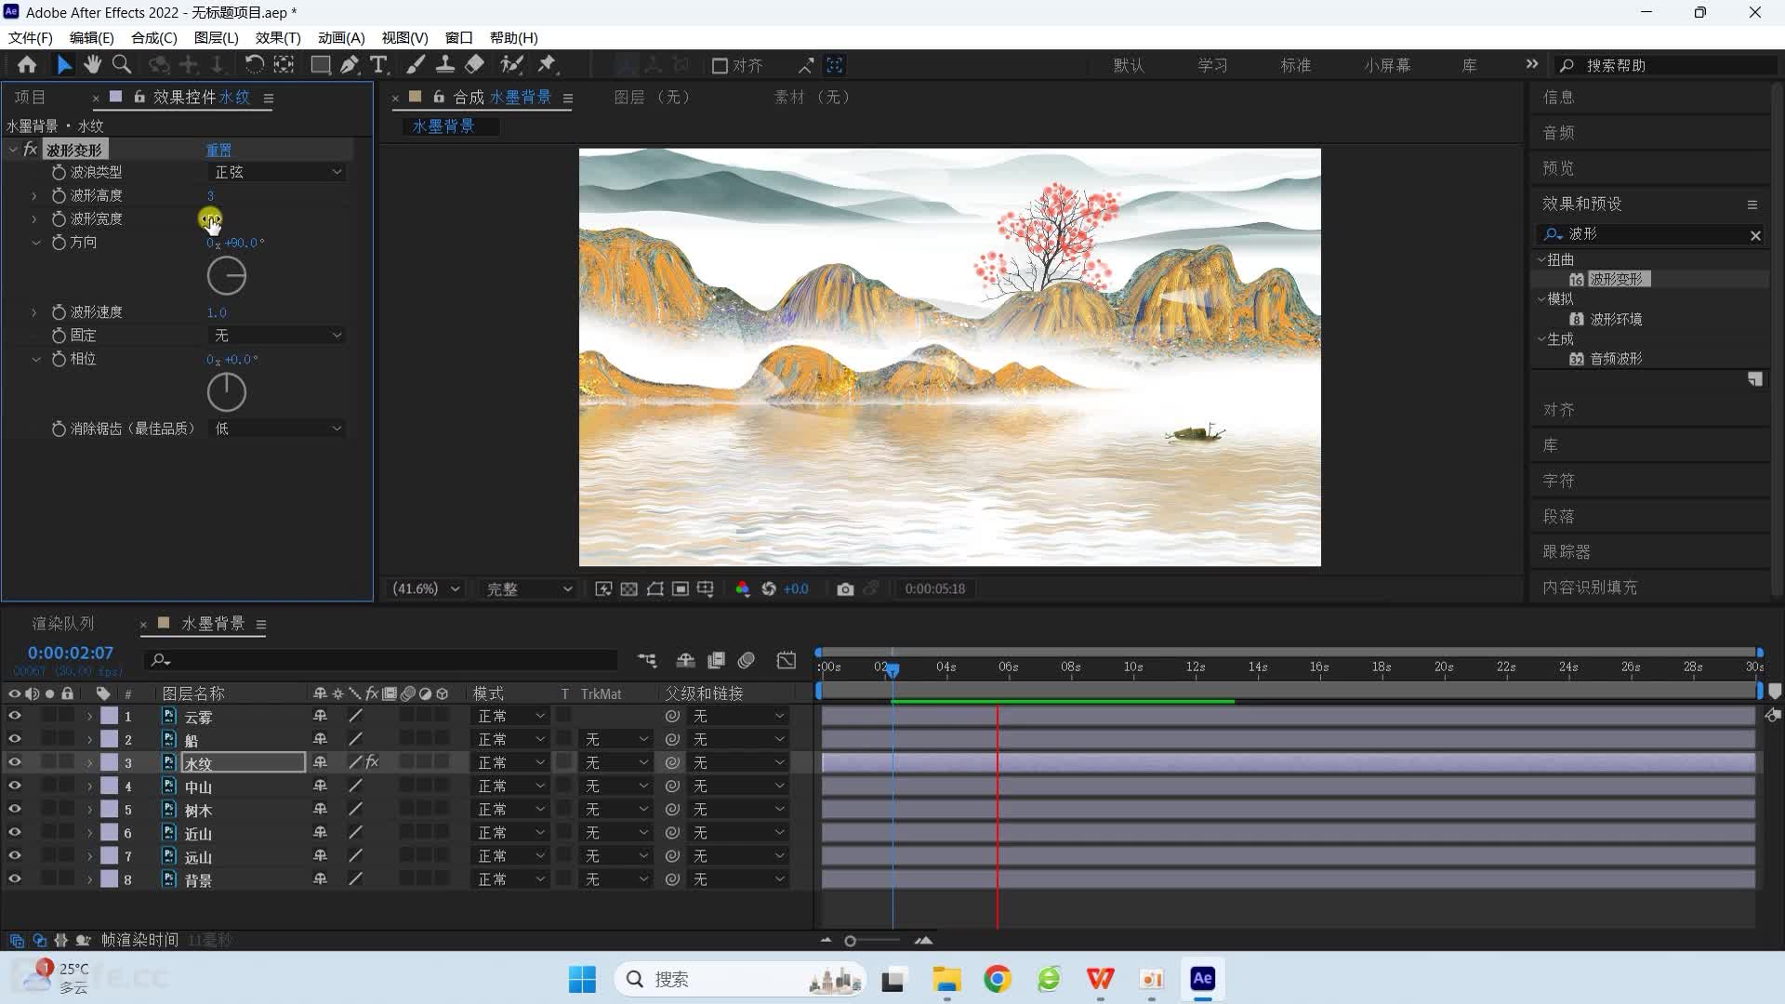Select the Hand tool
This screenshot has width=1785, height=1004.
[x=92, y=65]
